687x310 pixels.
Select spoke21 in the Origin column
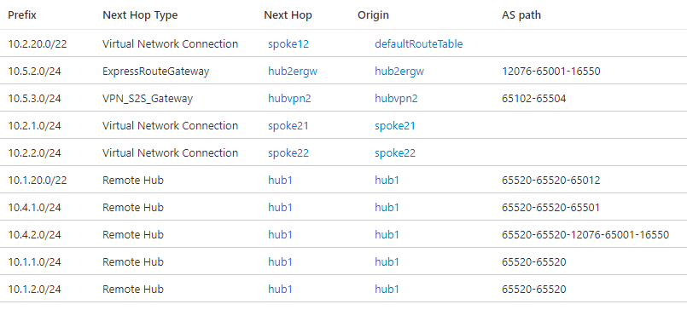[395, 126]
